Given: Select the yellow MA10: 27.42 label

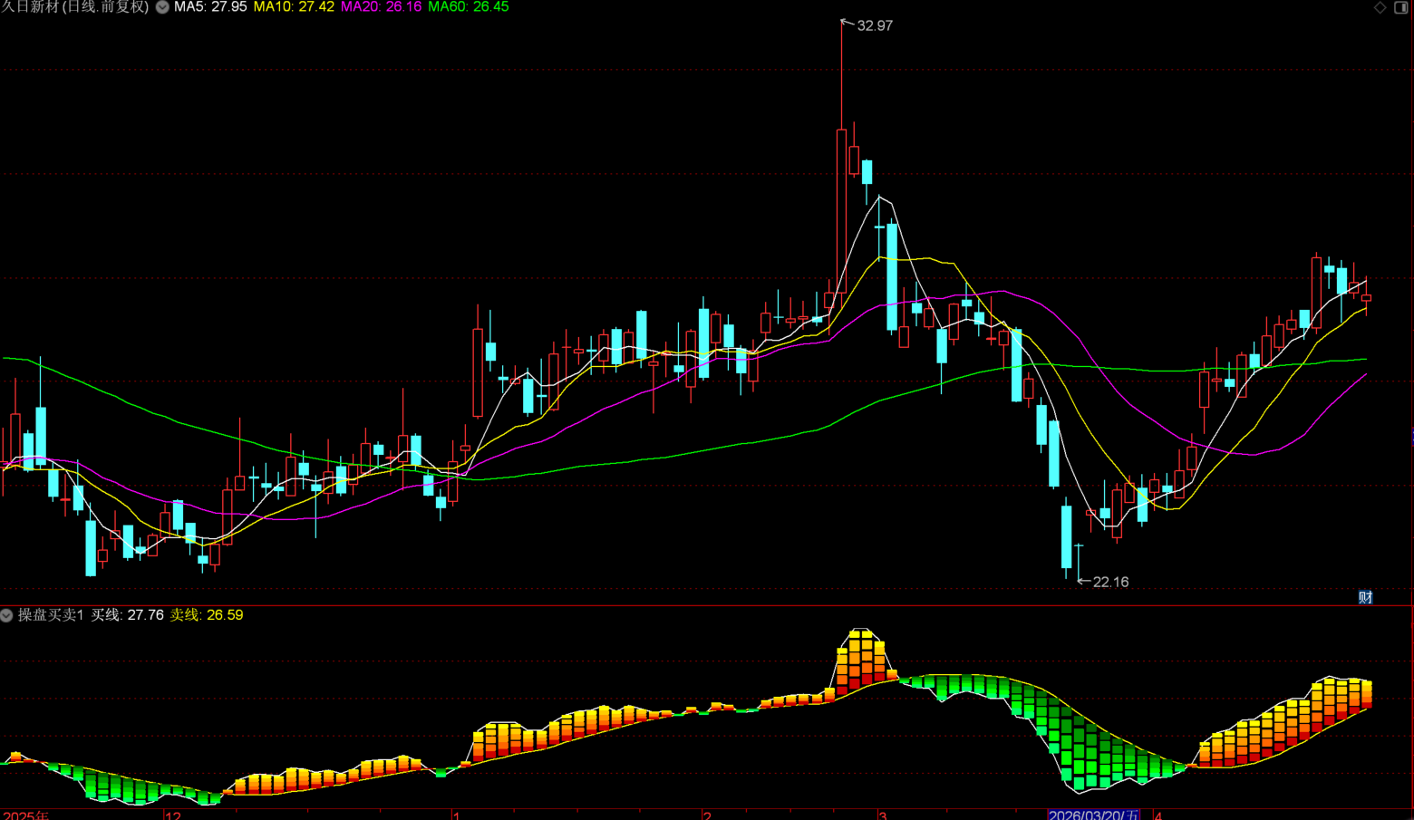Looking at the screenshot, I should click(294, 7).
